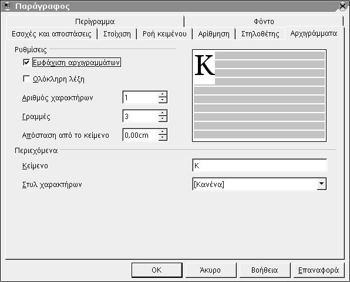This screenshot has width=350, height=282.
Task: Toggle Εμφάνιση αρχιγραμμάτων checkbox
Action: pyautogui.click(x=26, y=62)
